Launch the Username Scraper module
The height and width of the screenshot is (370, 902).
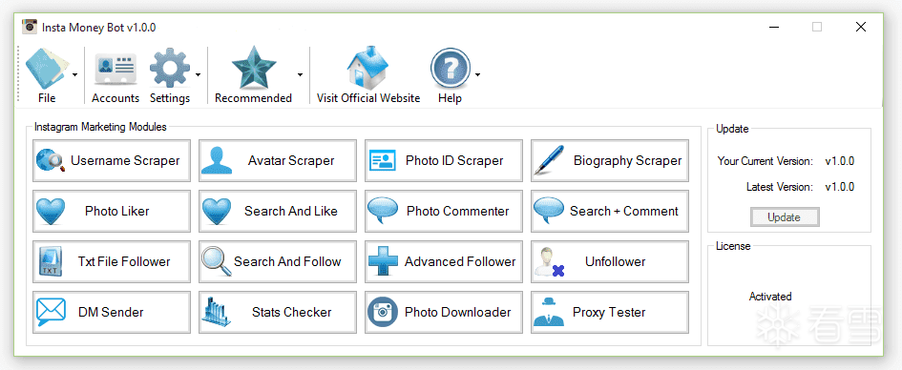[x=112, y=161]
